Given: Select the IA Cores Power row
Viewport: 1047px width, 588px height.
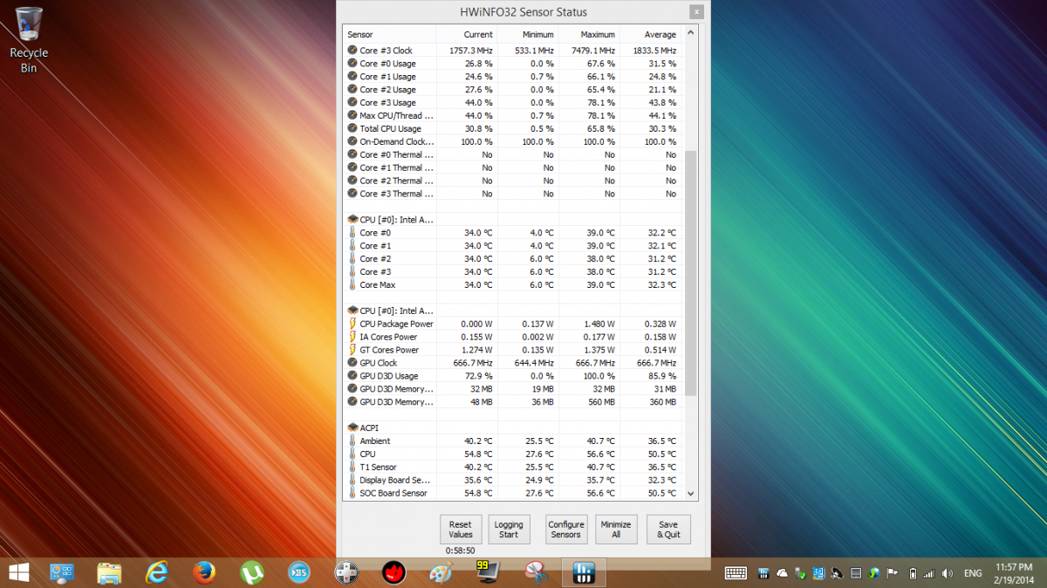Looking at the screenshot, I should tap(512, 337).
